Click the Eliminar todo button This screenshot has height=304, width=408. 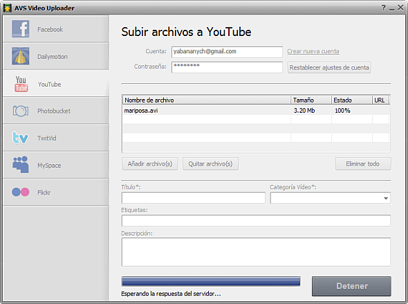pyautogui.click(x=363, y=164)
